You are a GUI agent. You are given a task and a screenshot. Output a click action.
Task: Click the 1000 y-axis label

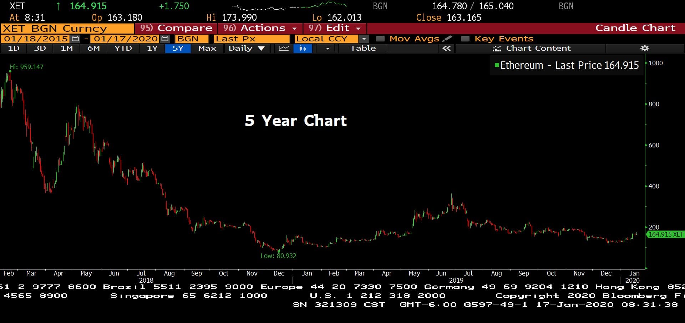point(656,63)
